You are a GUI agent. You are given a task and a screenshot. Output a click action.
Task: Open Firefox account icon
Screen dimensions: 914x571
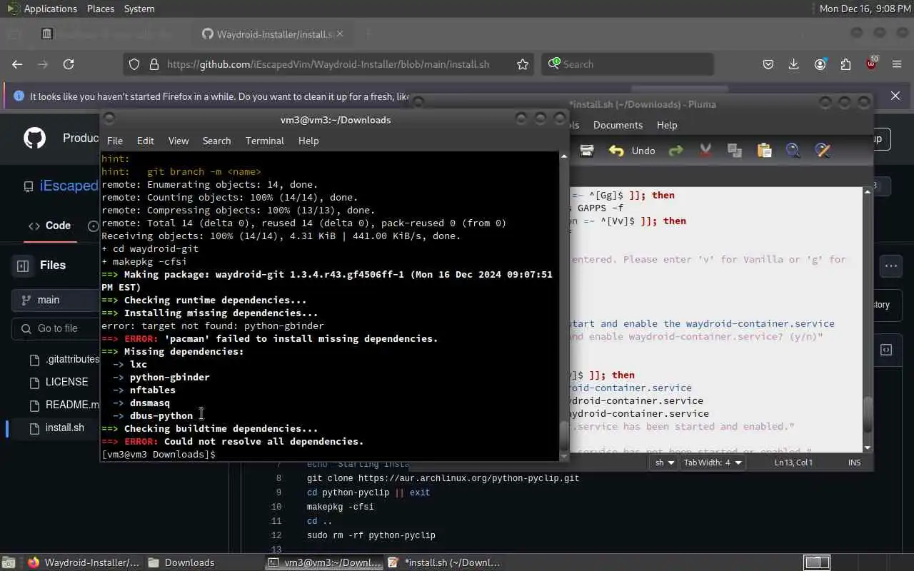pyautogui.click(x=820, y=64)
